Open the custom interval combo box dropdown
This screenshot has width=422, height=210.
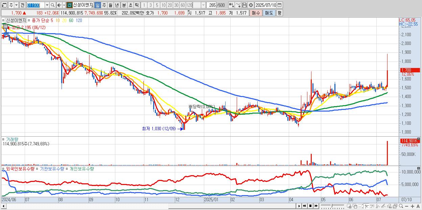click(203, 5)
